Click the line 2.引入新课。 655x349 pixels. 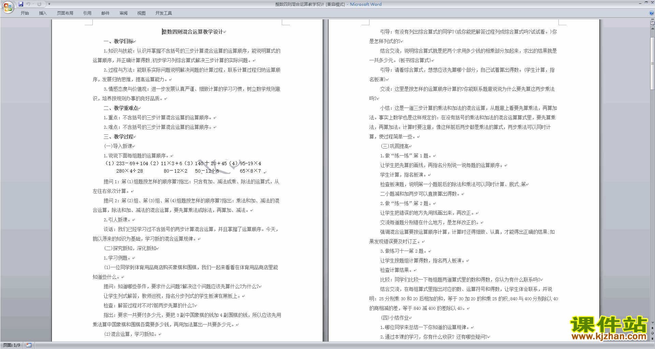click(118, 220)
